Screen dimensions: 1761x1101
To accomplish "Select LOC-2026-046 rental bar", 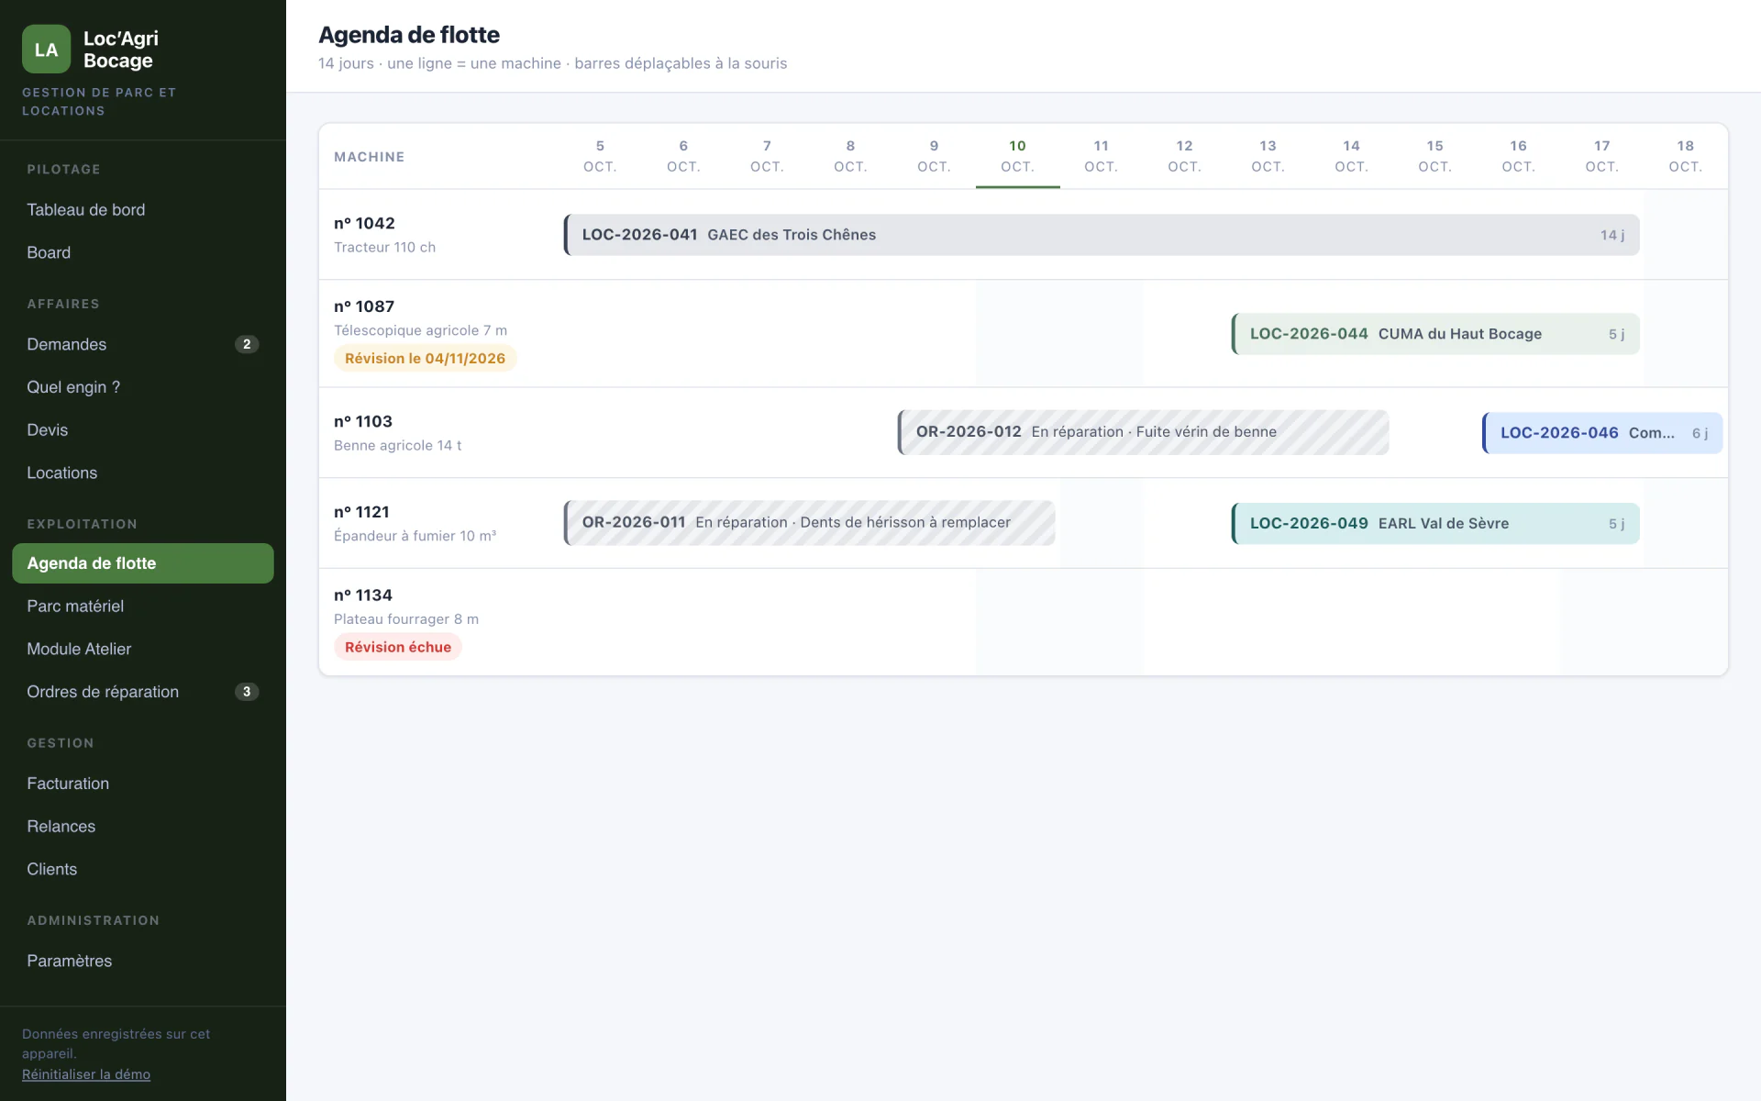I will pyautogui.click(x=1602, y=433).
